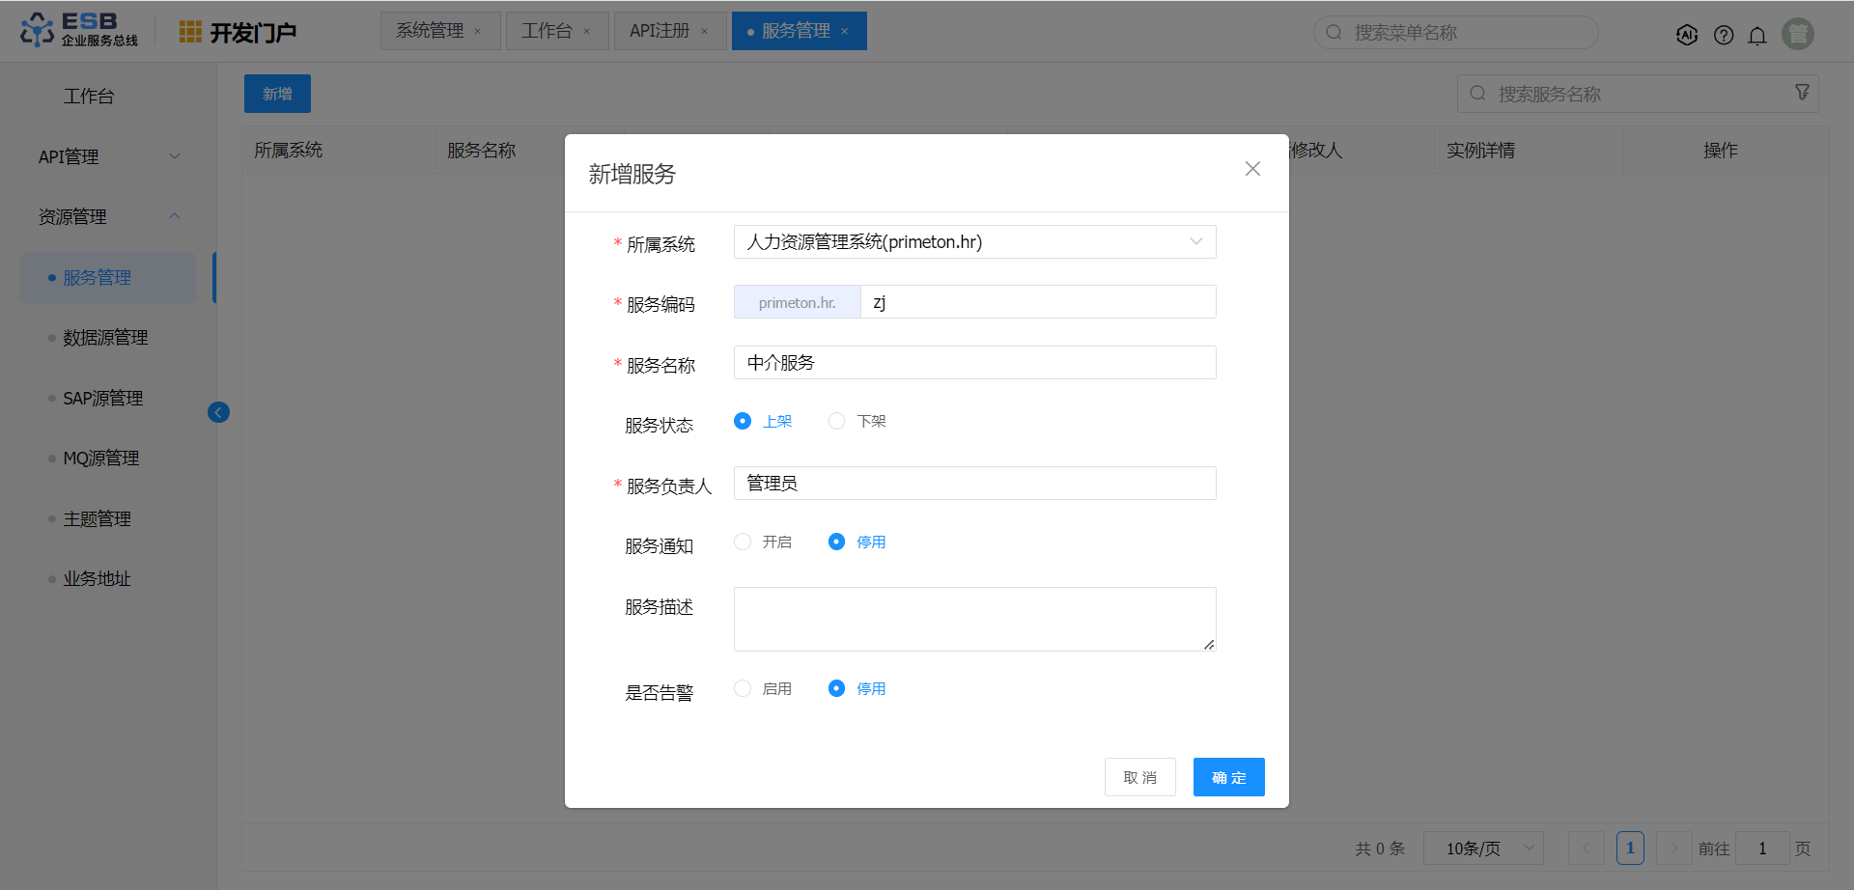Collapse the sidebar with arrow button
1854x890 pixels.
[x=218, y=412]
